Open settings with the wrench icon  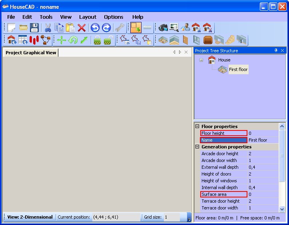tap(120, 28)
